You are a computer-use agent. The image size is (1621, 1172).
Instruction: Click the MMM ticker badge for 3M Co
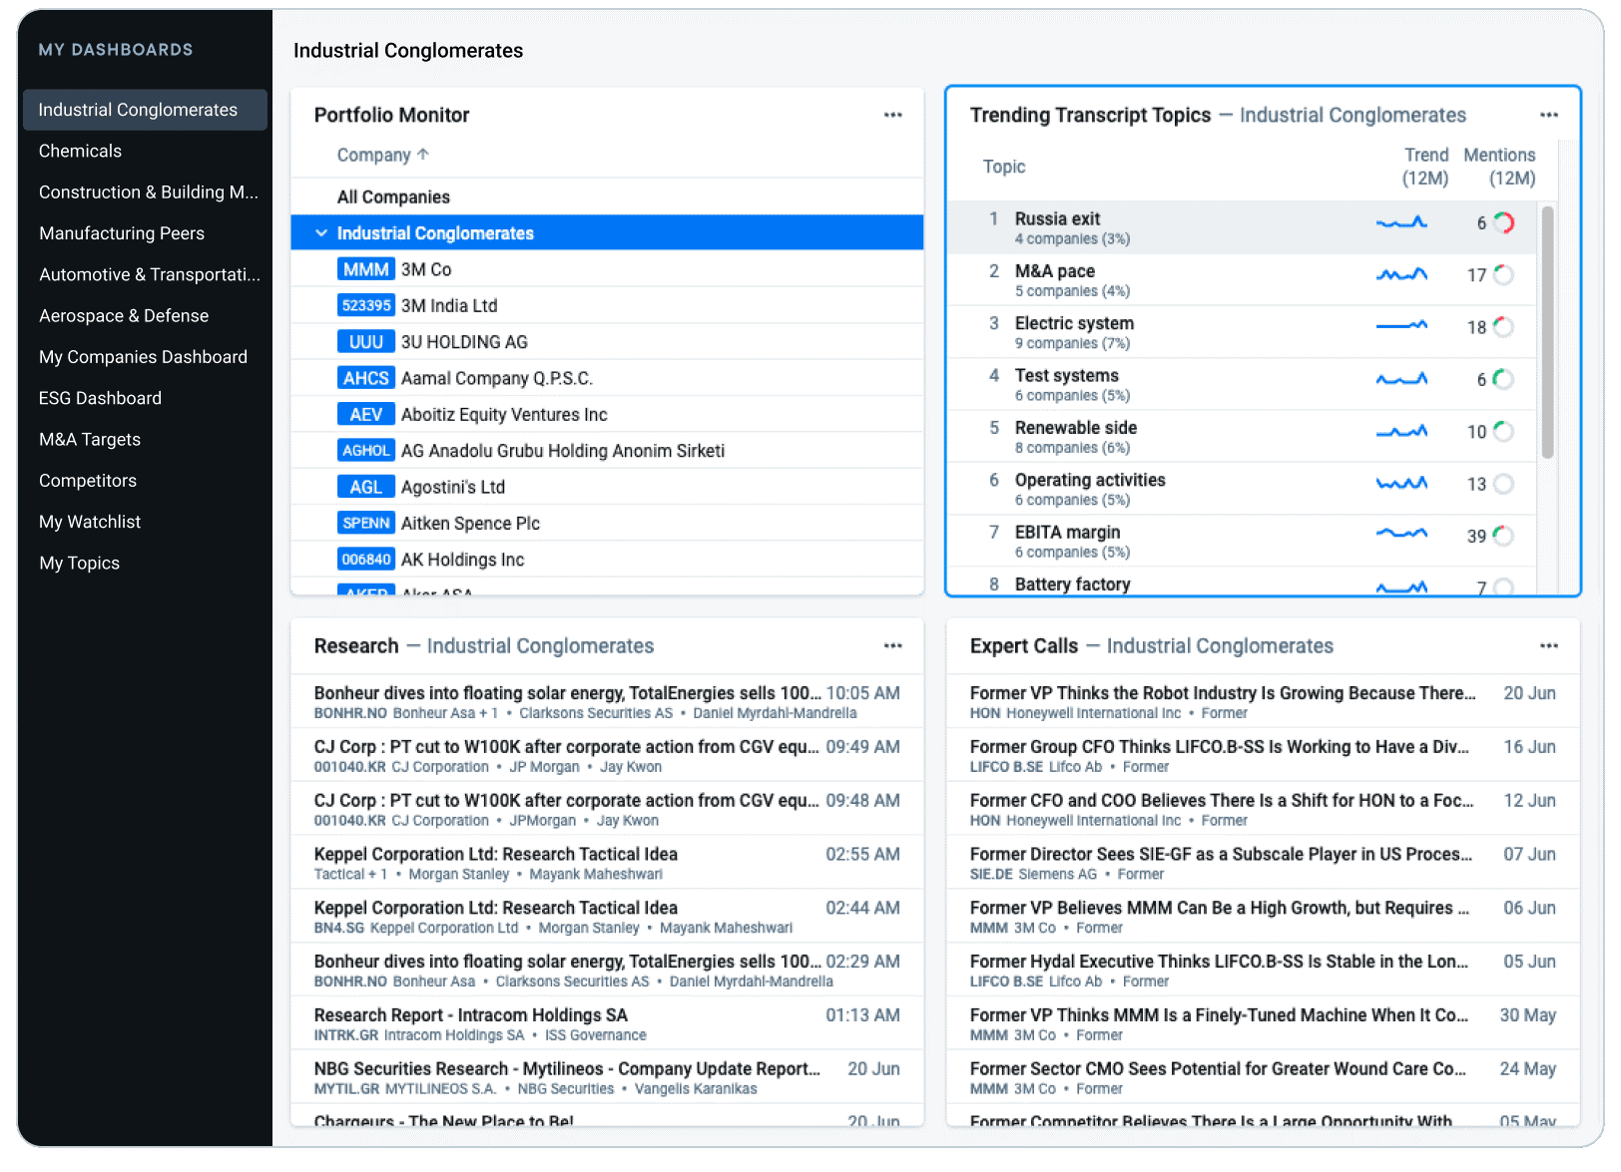(x=365, y=269)
